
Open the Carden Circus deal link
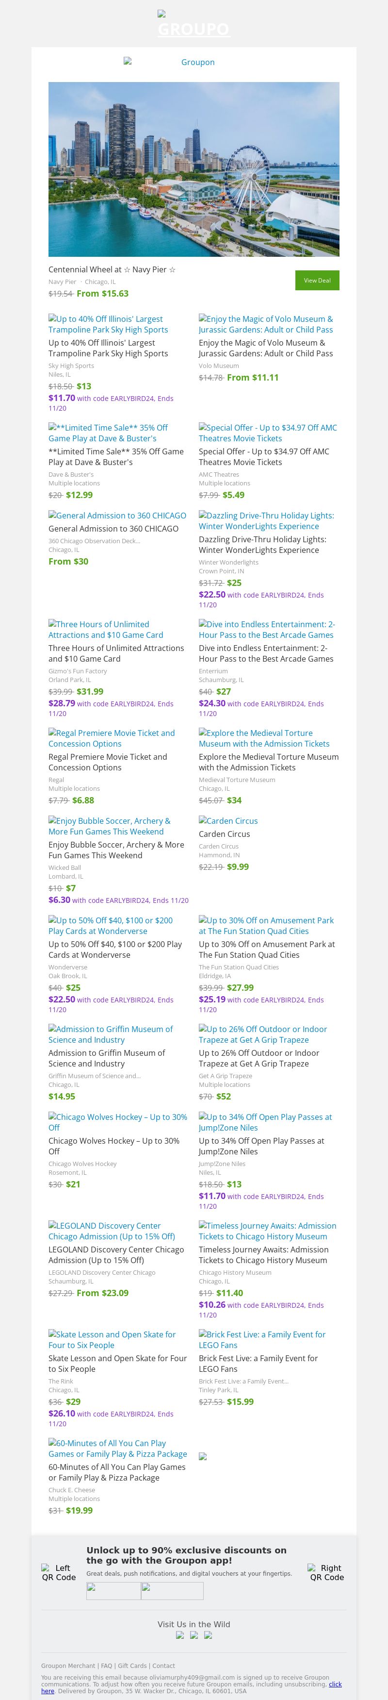[x=227, y=821]
